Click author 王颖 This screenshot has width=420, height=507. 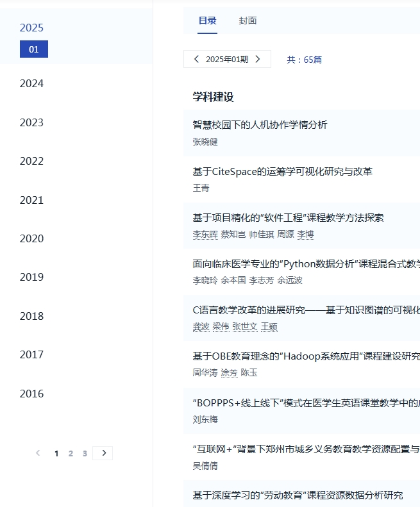click(x=269, y=327)
